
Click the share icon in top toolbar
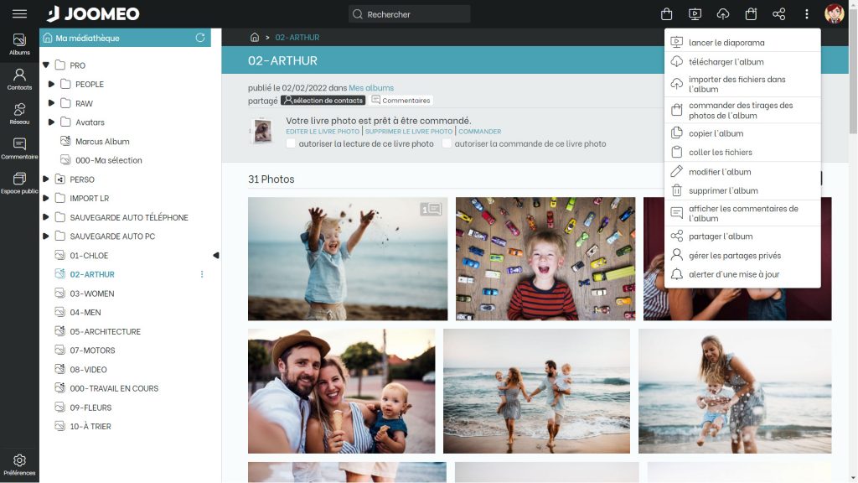(x=778, y=14)
